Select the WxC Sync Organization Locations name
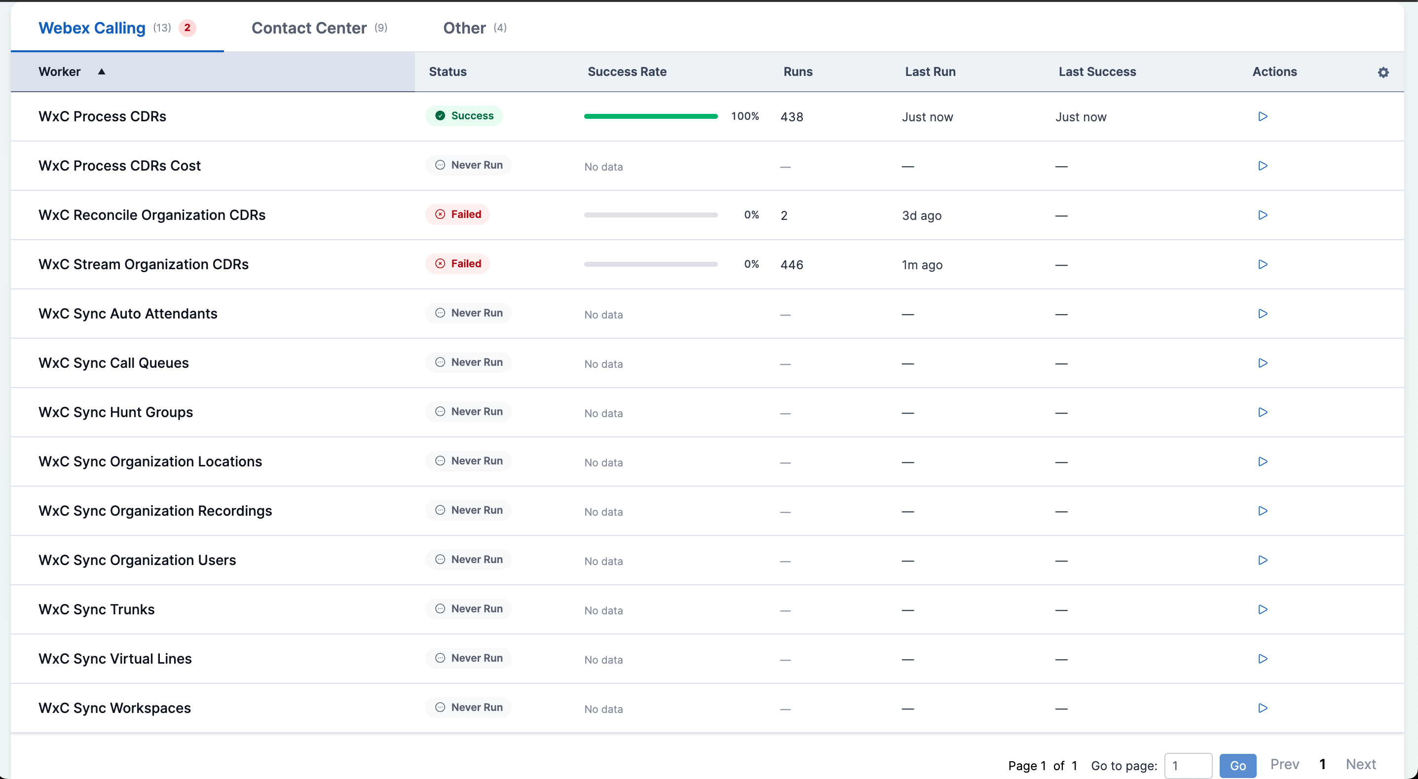 pos(150,461)
